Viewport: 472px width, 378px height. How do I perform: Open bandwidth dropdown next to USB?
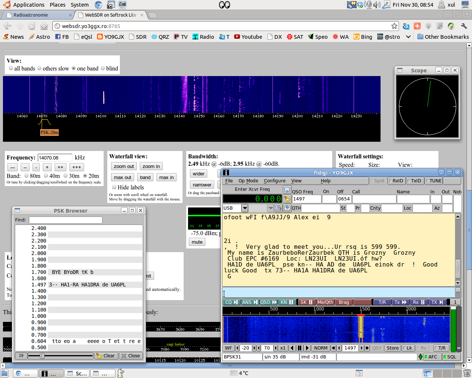pyautogui.click(x=271, y=208)
